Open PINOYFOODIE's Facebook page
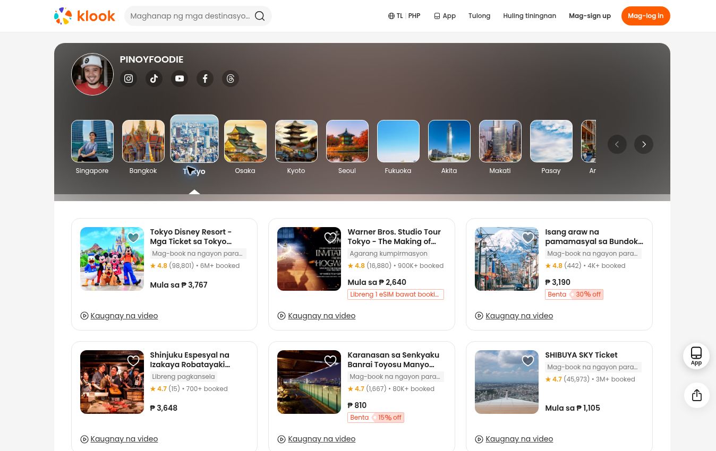The height and width of the screenshot is (451, 716). [x=205, y=79]
